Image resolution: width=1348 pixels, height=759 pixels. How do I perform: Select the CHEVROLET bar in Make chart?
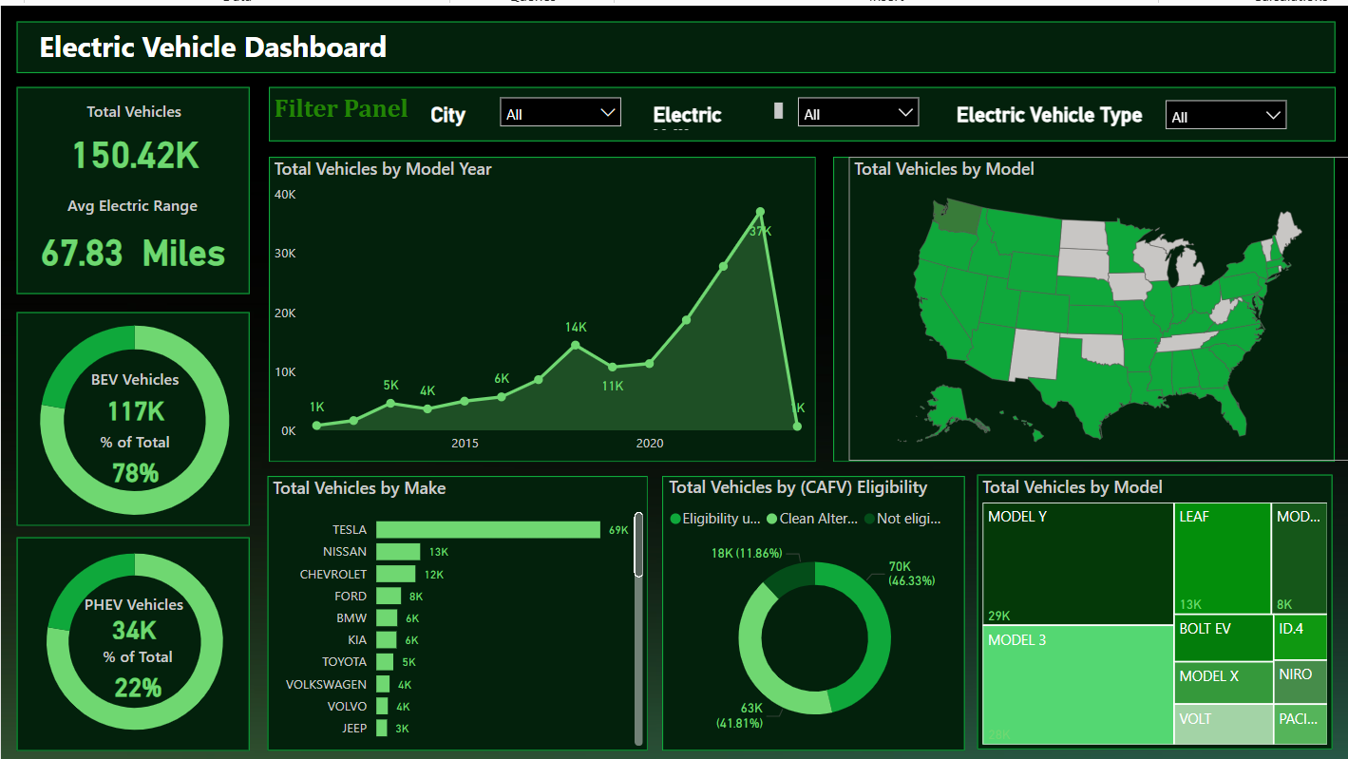(395, 574)
